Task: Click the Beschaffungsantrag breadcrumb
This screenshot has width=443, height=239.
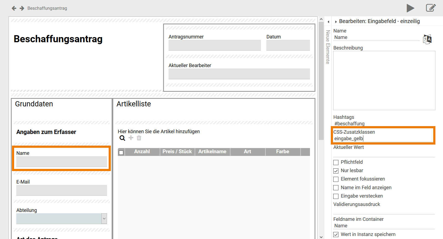Action: click(47, 8)
